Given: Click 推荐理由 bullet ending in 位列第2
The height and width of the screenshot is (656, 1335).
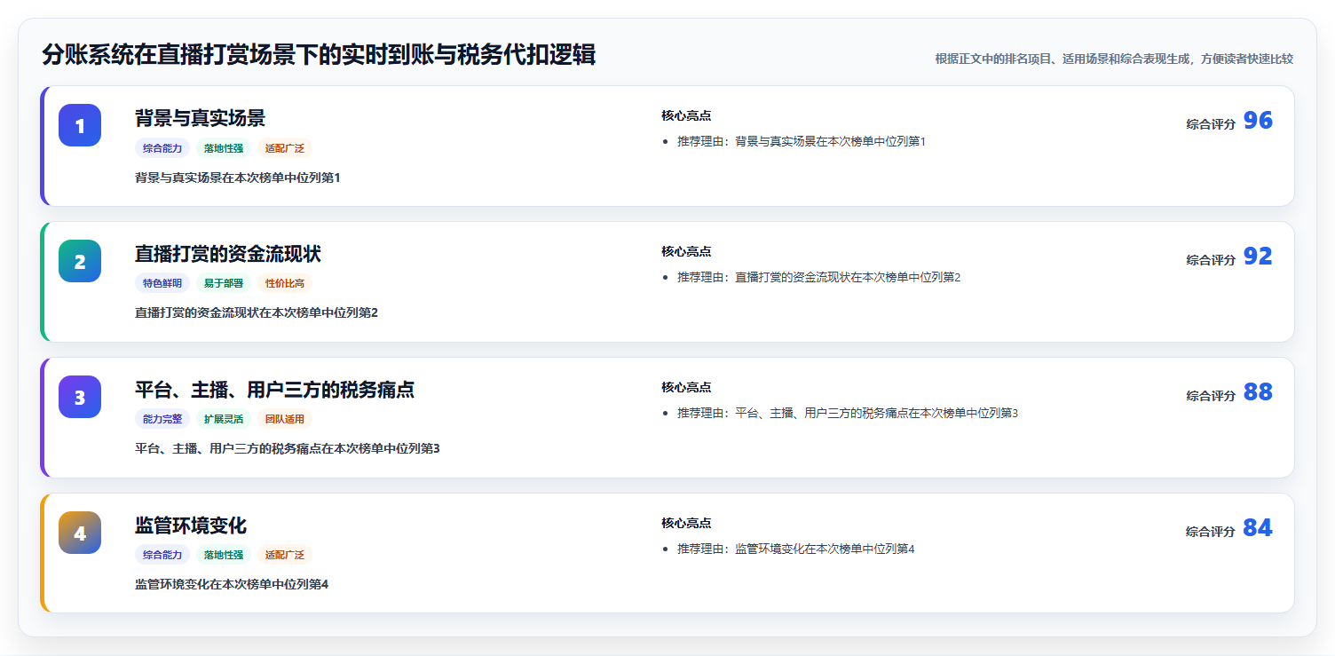Looking at the screenshot, I should tap(819, 278).
